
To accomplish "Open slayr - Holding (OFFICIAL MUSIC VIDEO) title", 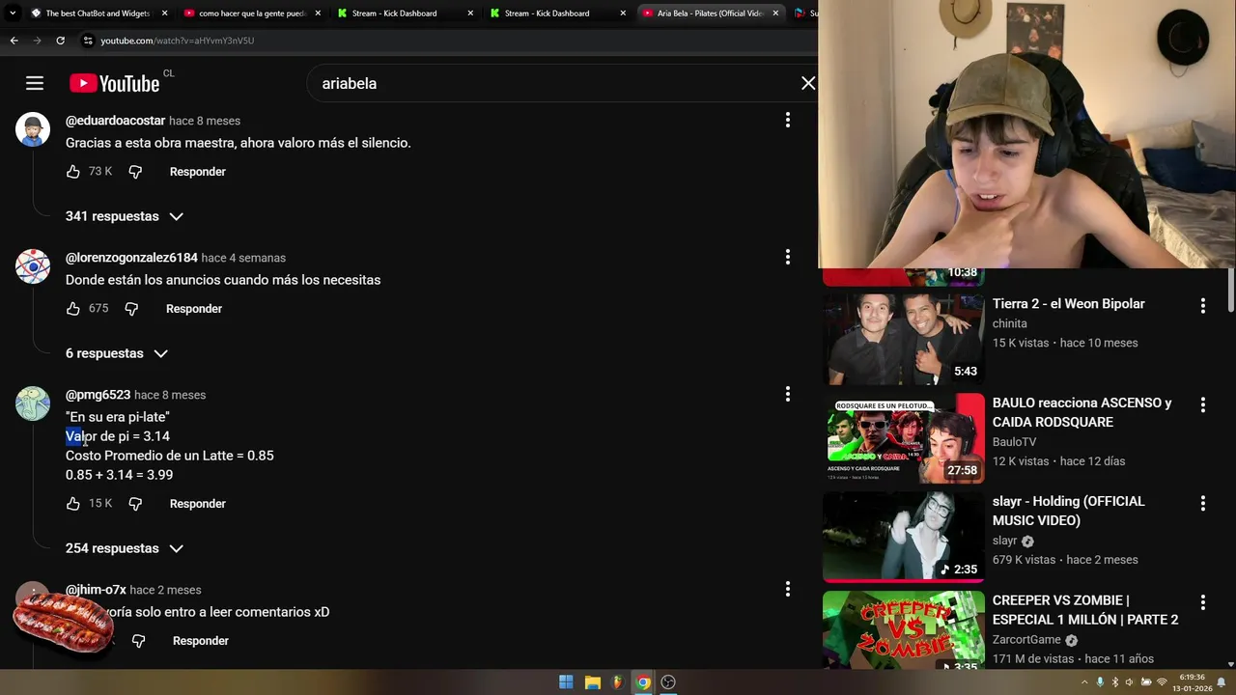I will pos(1069,511).
